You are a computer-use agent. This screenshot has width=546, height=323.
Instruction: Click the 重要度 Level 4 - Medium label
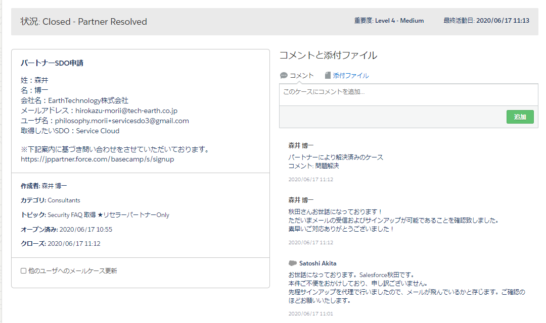(x=389, y=21)
